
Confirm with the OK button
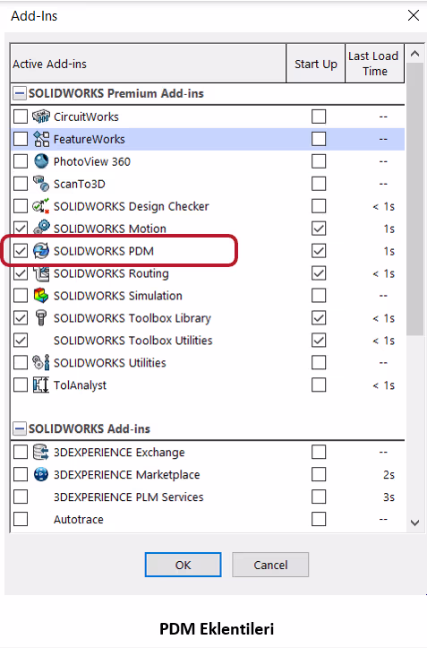tap(183, 565)
